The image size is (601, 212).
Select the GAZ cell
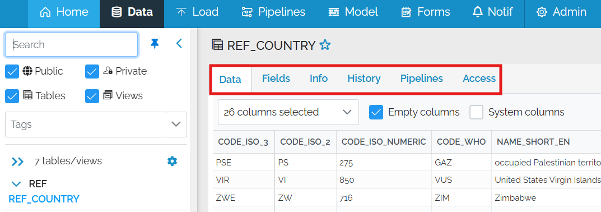point(462,163)
